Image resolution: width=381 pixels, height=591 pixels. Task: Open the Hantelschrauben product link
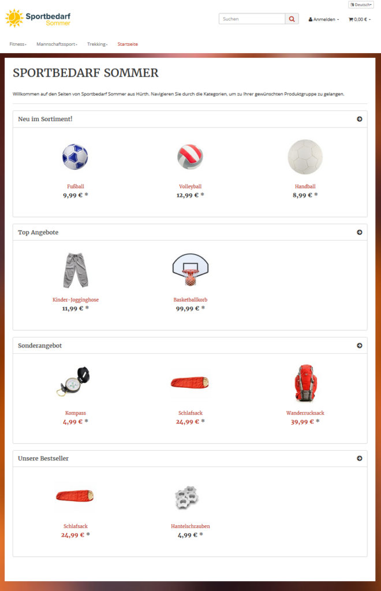coord(190,526)
